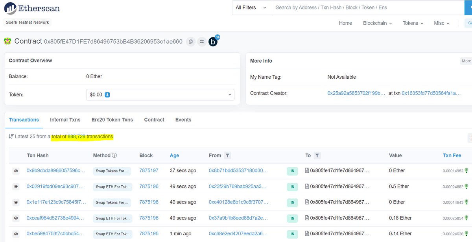472x242 pixels.
Task: Sort by Txn Fee column header
Action: pyautogui.click(x=452, y=155)
